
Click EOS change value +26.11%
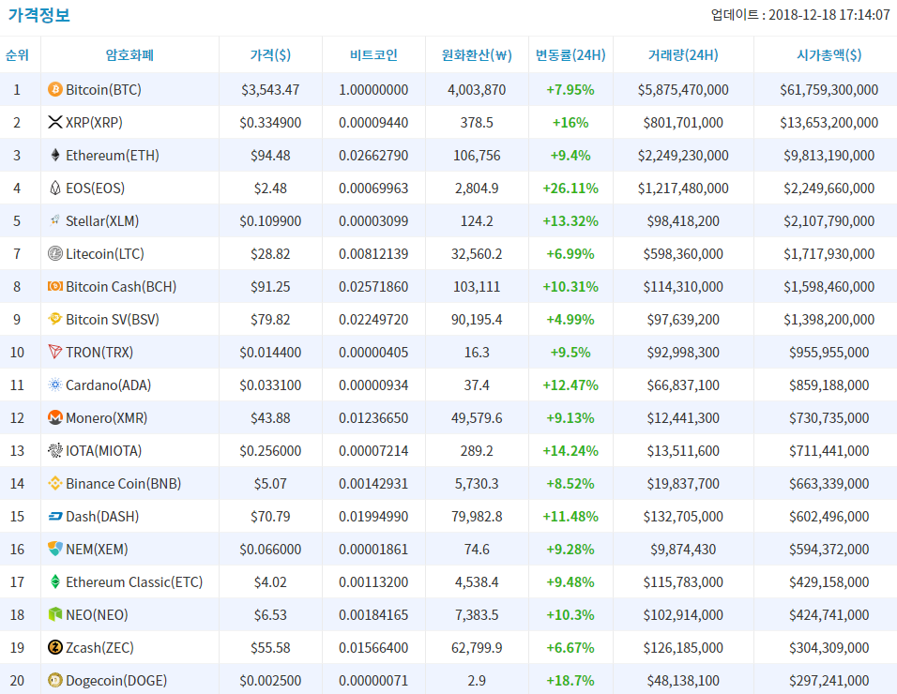coord(570,189)
